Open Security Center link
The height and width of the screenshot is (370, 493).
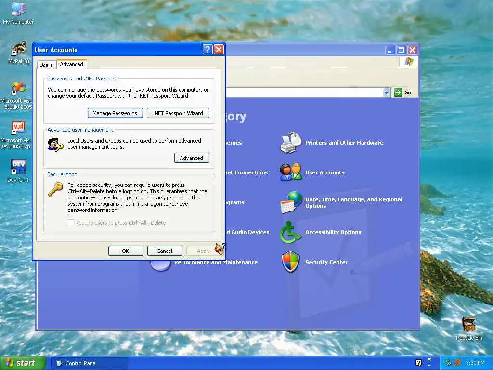point(326,262)
